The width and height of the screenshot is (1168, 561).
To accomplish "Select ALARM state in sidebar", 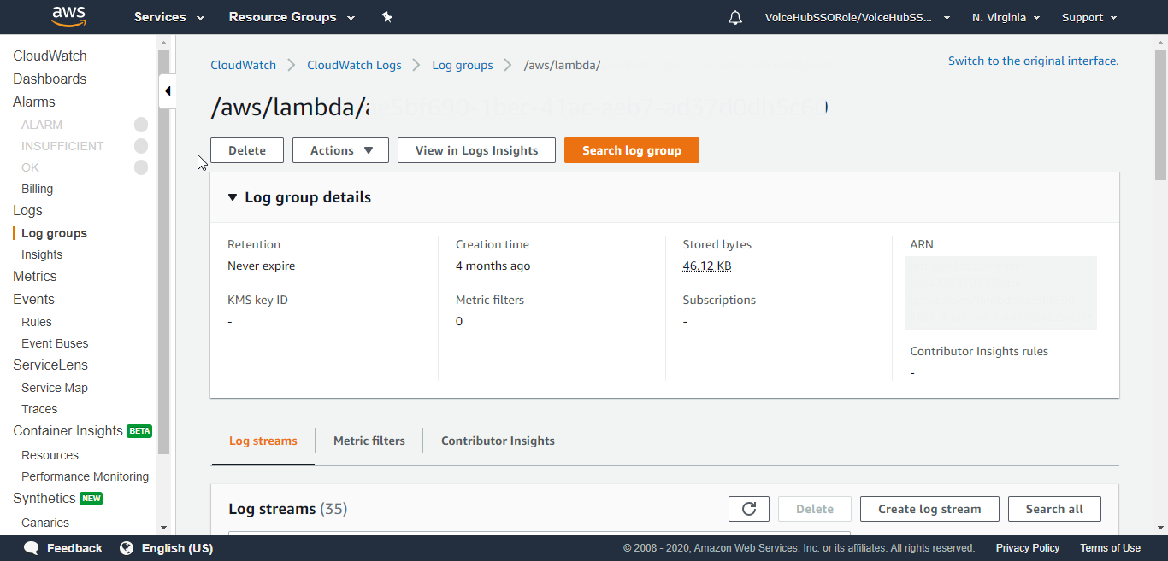I will point(42,125).
